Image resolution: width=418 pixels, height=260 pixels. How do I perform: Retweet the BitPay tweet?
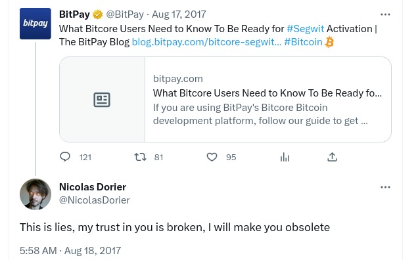pos(140,157)
